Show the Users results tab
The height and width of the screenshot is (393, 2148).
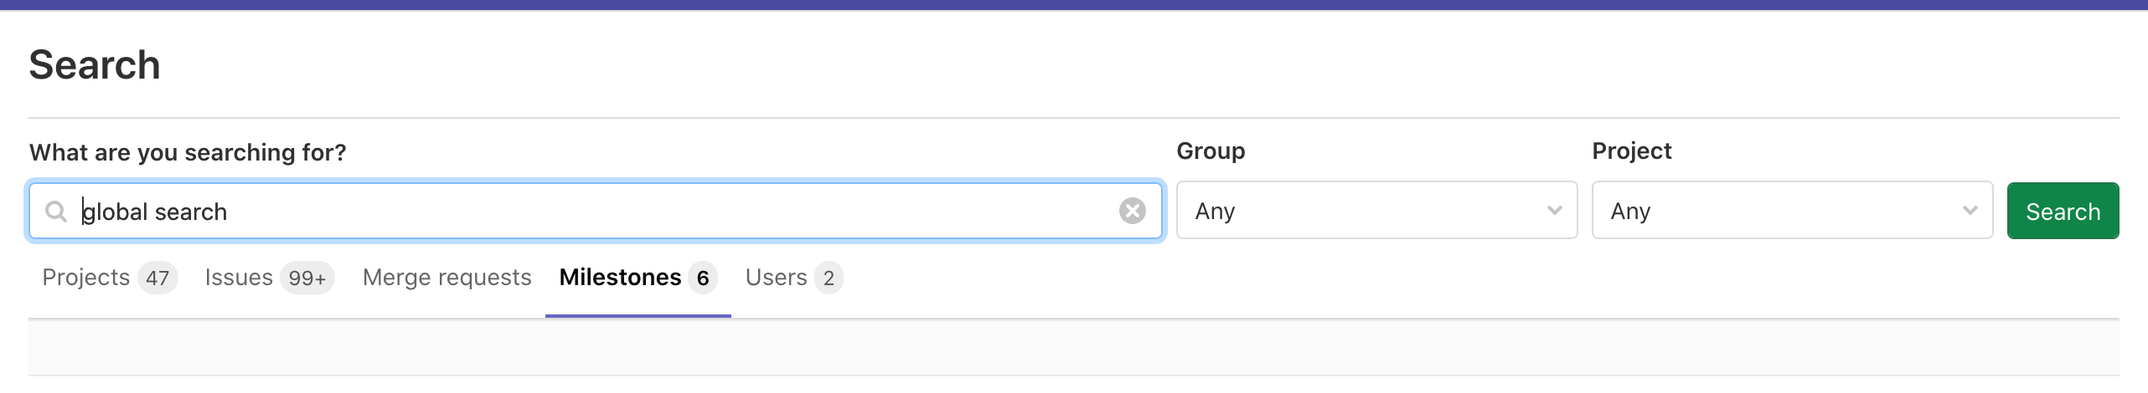tap(776, 278)
